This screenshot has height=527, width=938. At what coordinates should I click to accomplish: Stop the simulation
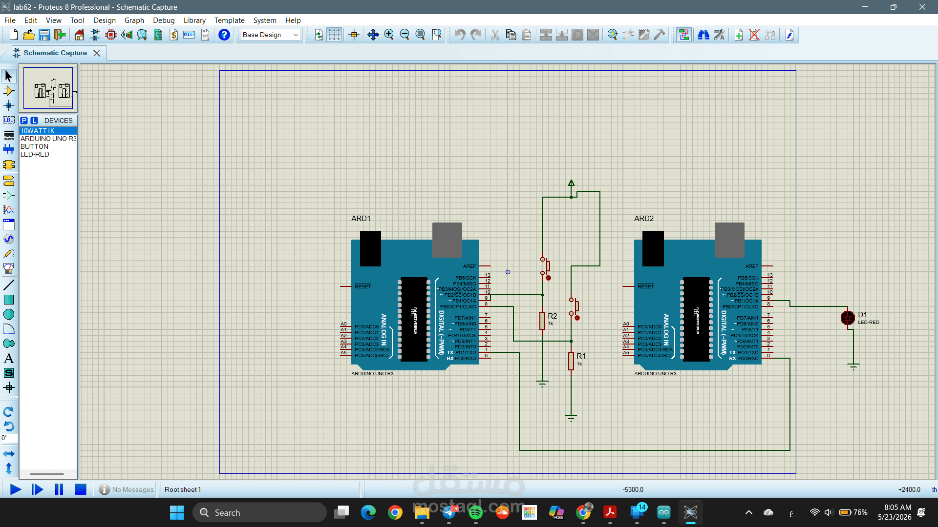click(x=81, y=489)
